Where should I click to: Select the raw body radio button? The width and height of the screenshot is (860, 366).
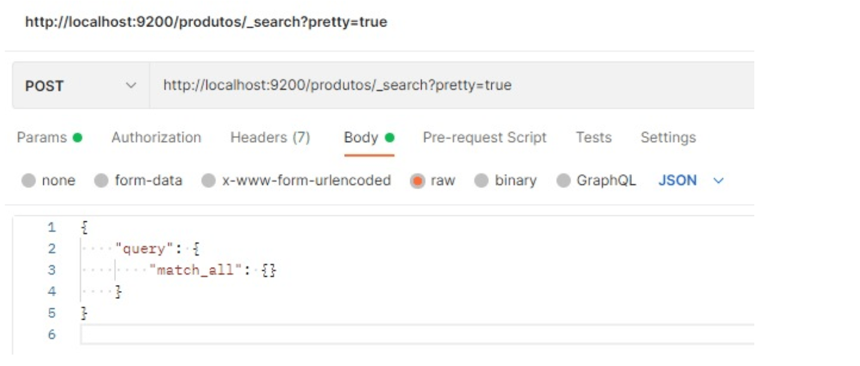click(417, 181)
